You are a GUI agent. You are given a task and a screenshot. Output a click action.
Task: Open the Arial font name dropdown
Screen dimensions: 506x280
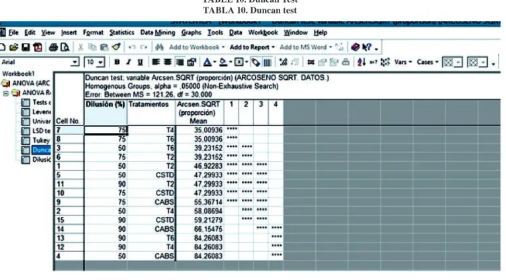75,62
